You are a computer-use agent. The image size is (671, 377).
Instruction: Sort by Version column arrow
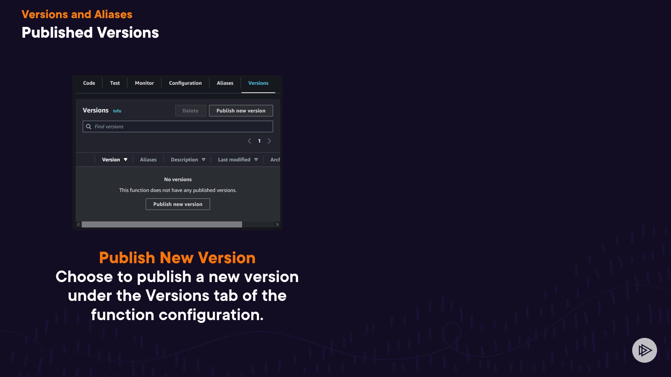click(x=125, y=160)
